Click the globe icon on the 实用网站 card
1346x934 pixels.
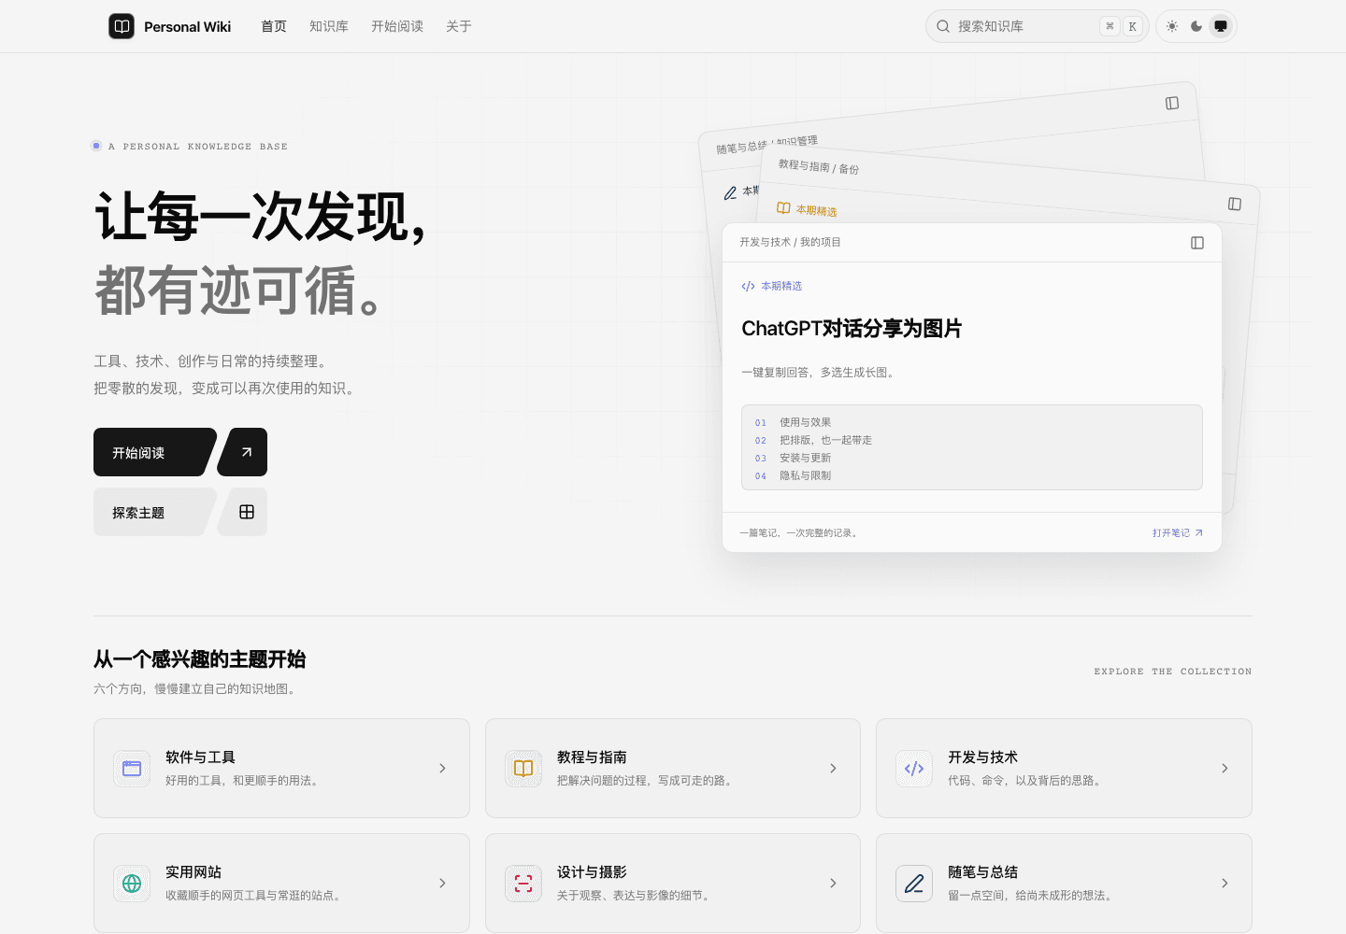point(132,884)
